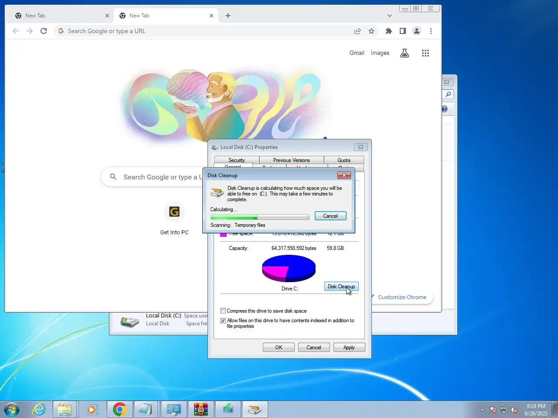Screen dimensions: 558x418
Task: Open Chrome three-dot menu
Action: tap(431, 31)
